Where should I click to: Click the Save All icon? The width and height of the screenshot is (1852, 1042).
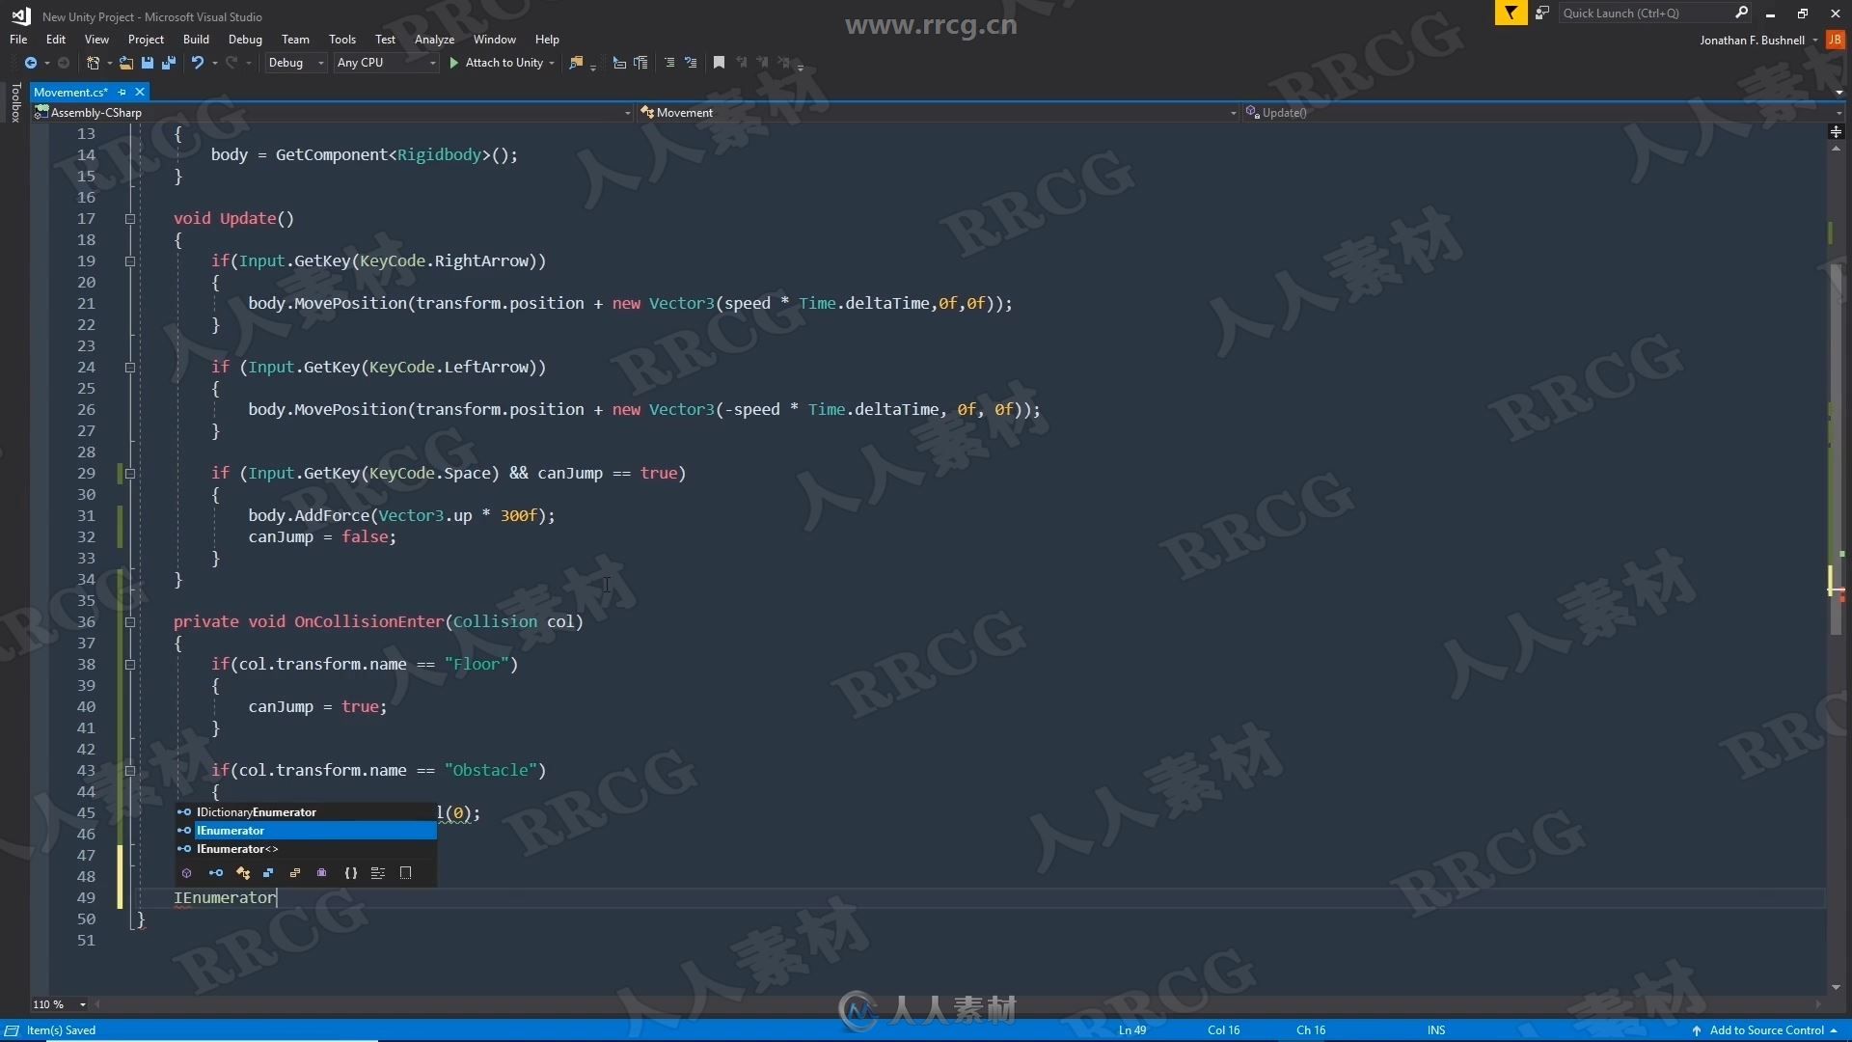click(169, 63)
